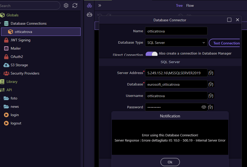The height and width of the screenshot is (167, 247).
Task: Open the Database Type dropdown
Action: tap(176, 43)
